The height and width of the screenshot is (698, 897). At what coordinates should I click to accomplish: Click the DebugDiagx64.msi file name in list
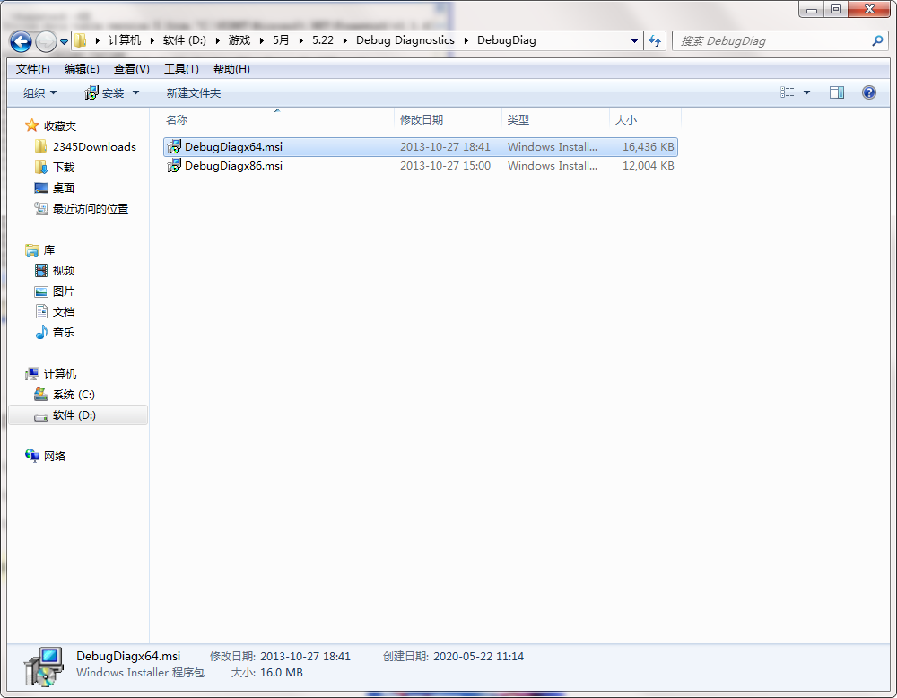[233, 147]
